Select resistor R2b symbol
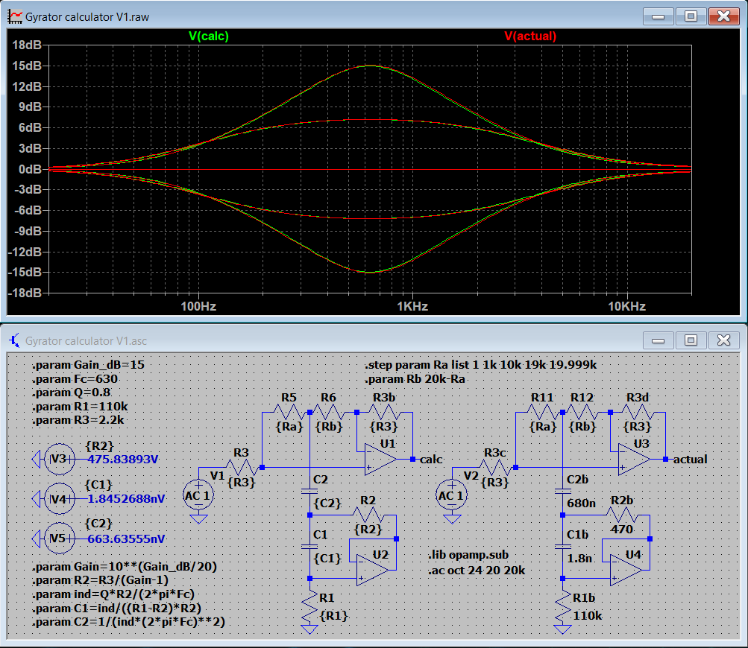Image resolution: width=748 pixels, height=648 pixels. click(x=621, y=515)
